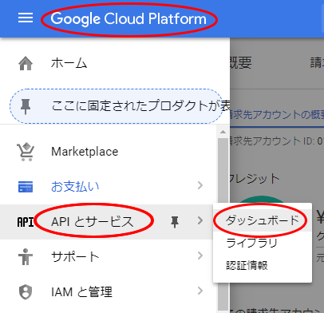Click the sidebar vertical scrollbar thumb
Screen dimensions: 324x313
(223, 224)
